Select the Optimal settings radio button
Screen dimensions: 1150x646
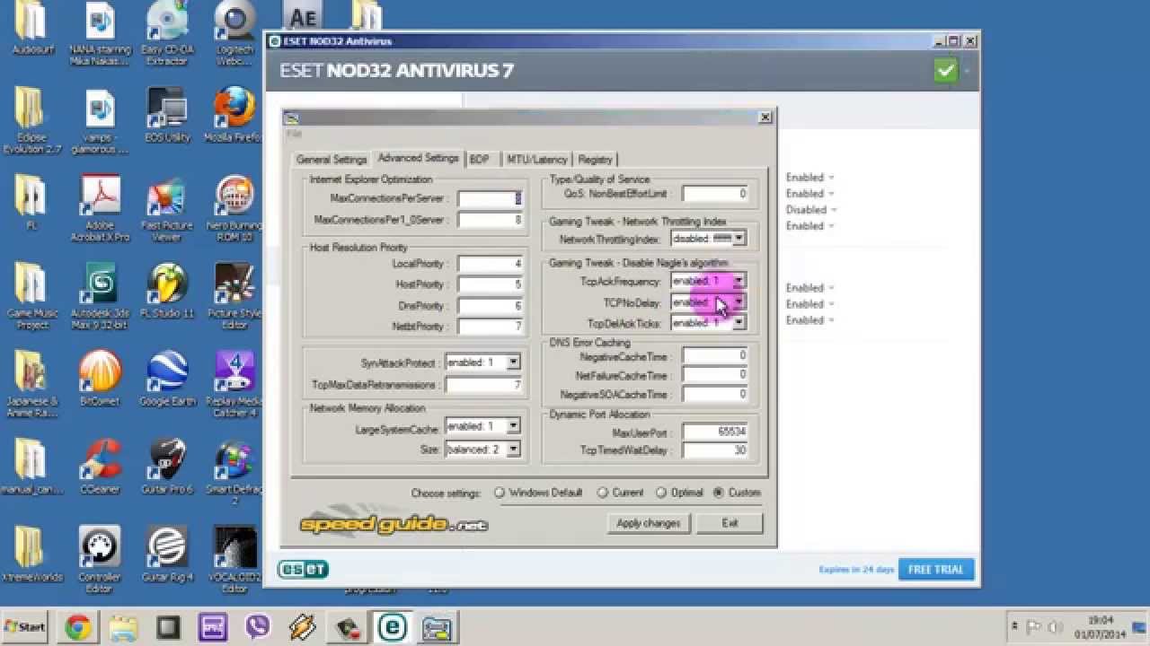point(661,493)
